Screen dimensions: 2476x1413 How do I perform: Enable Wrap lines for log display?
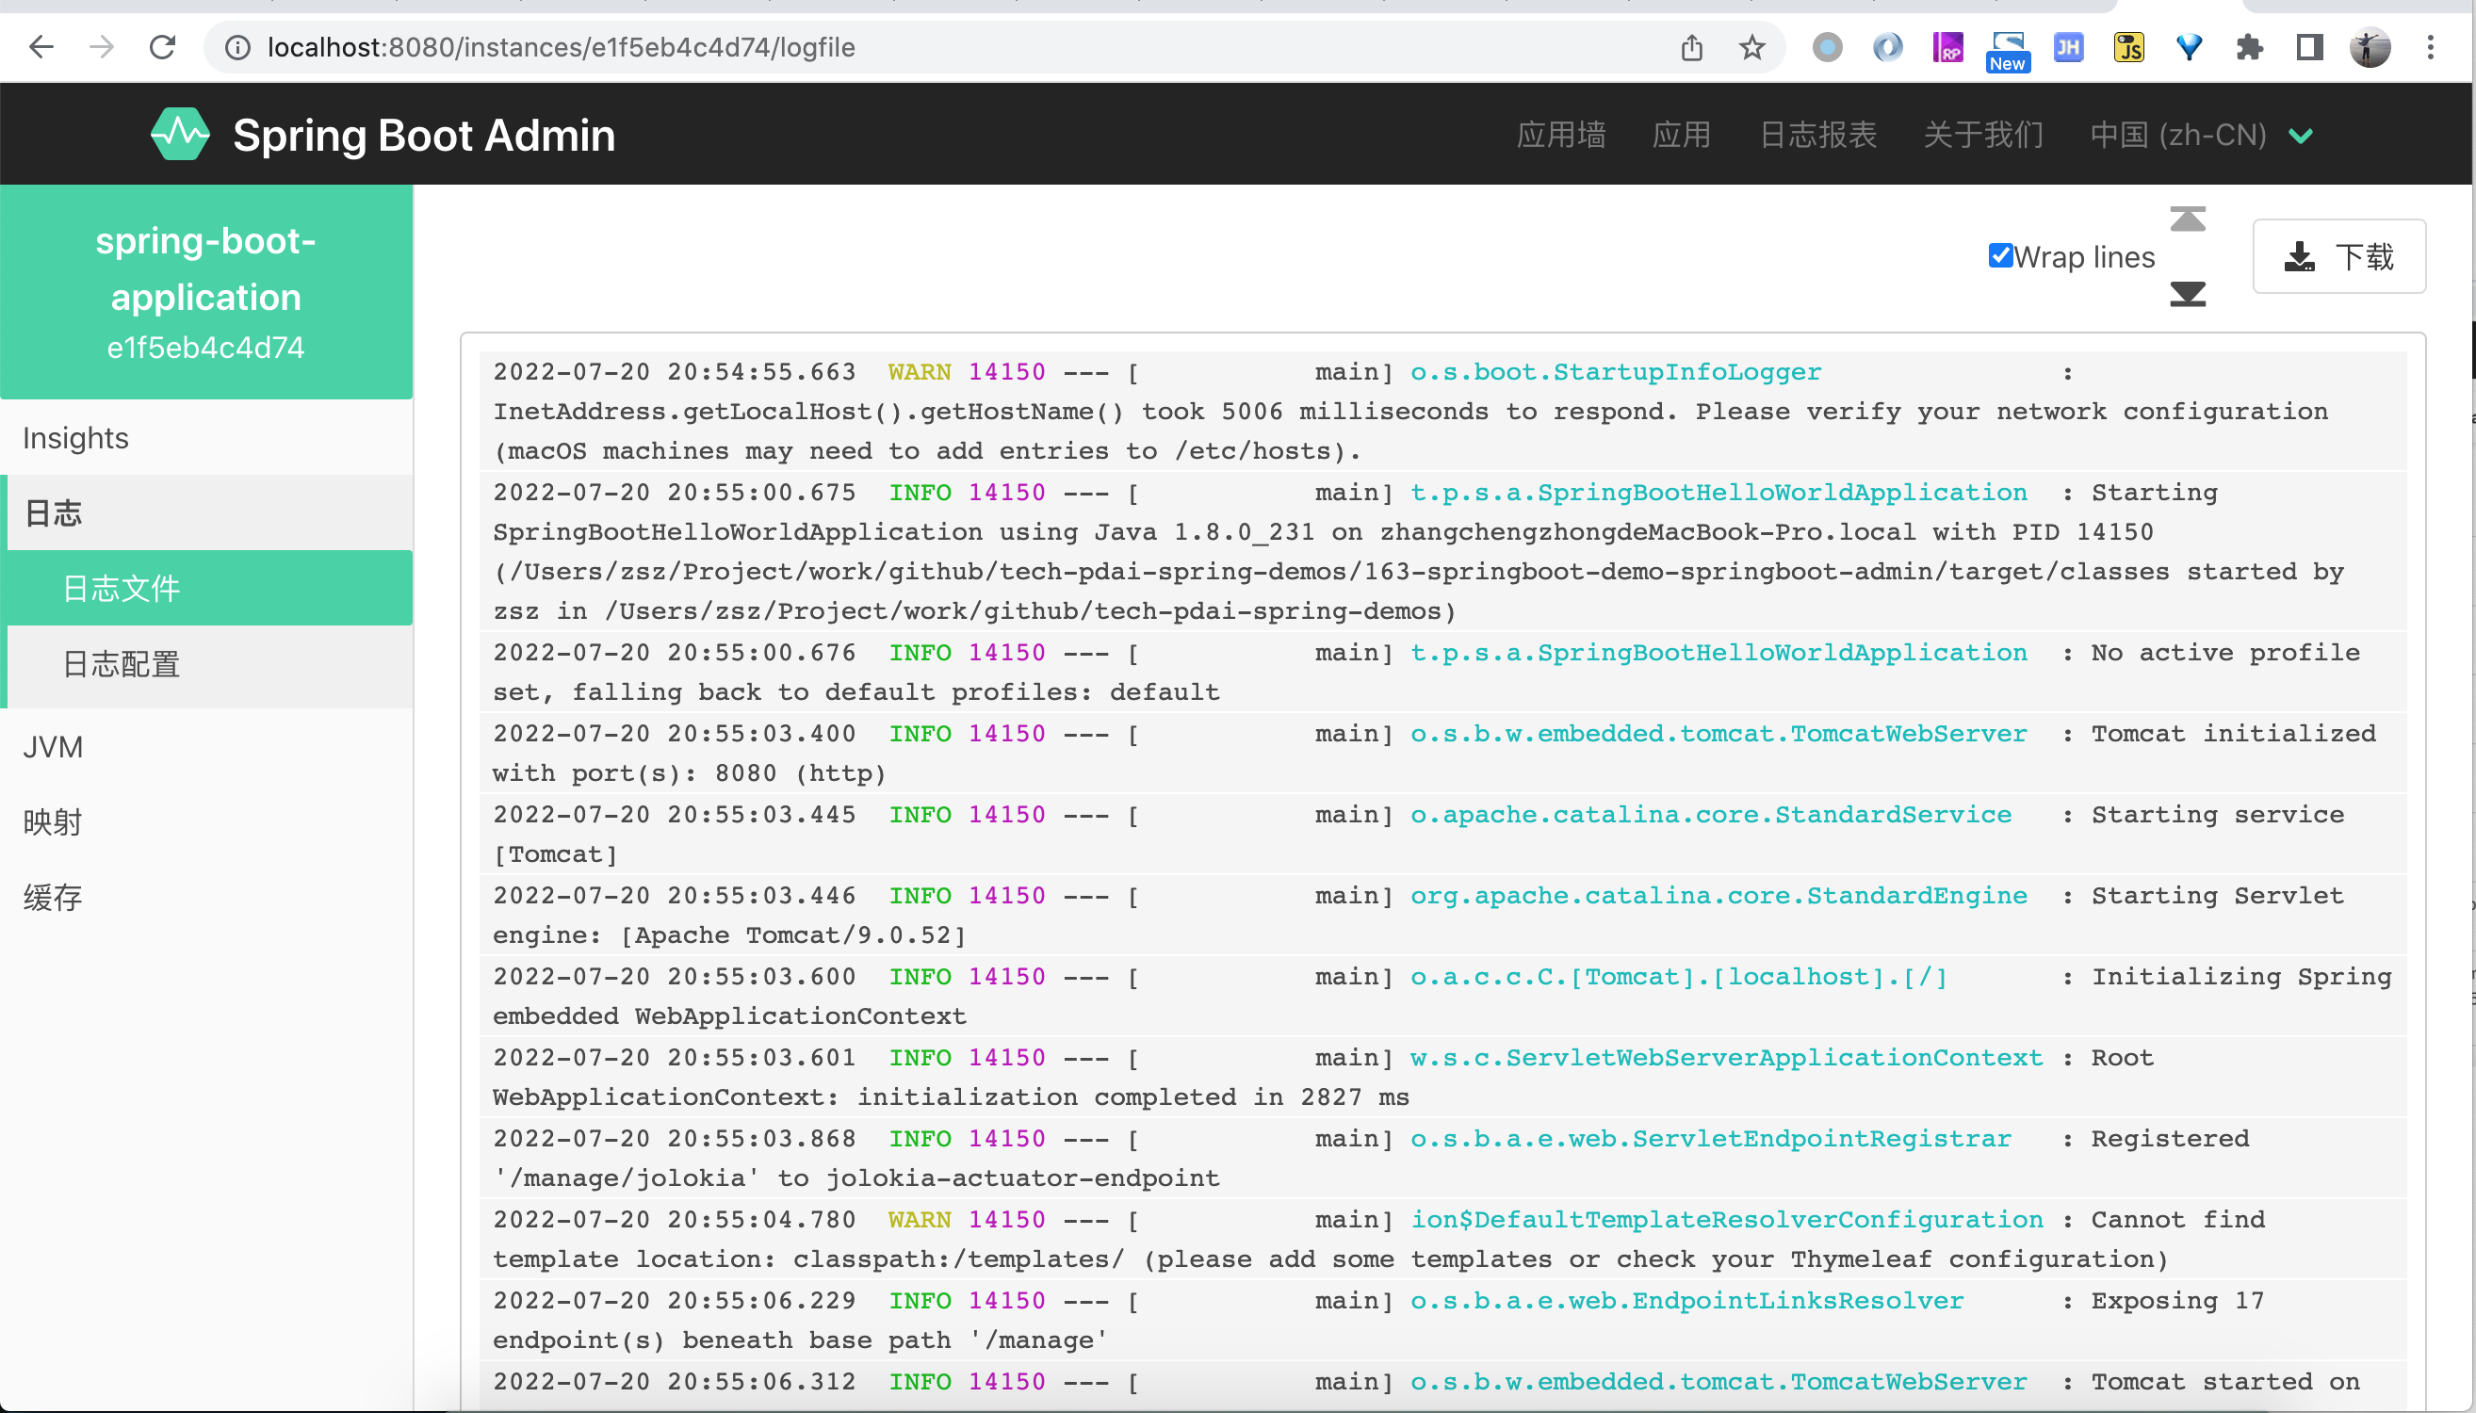[x=2000, y=255]
